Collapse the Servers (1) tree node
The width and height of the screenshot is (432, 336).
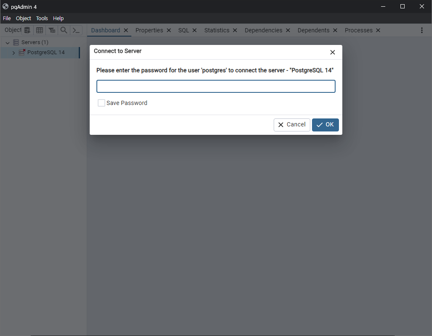tap(8, 42)
